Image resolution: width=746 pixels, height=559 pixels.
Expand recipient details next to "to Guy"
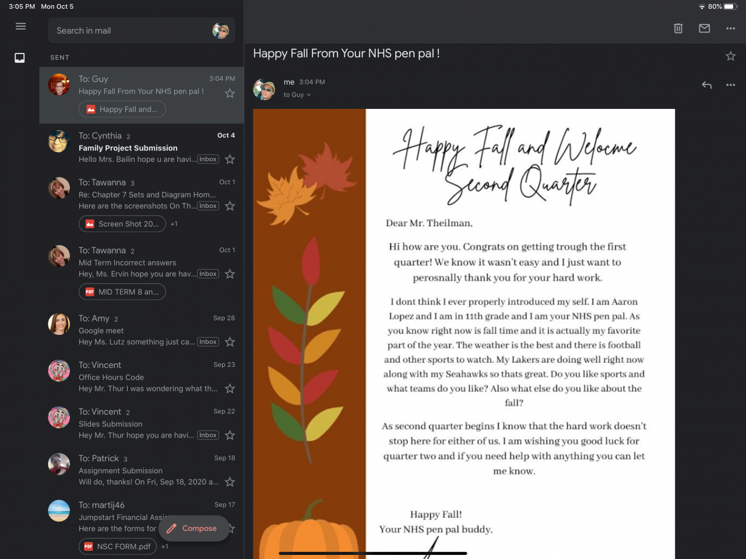pos(309,95)
